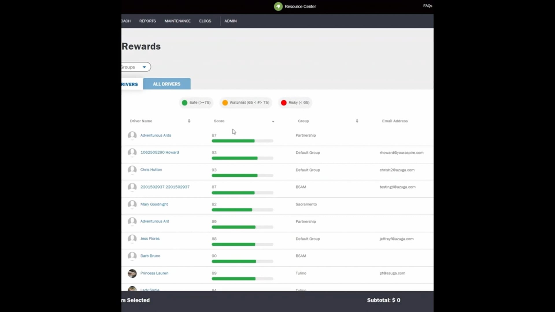This screenshot has width=555, height=312.
Task: Open the FAQs link
Action: coord(428,6)
